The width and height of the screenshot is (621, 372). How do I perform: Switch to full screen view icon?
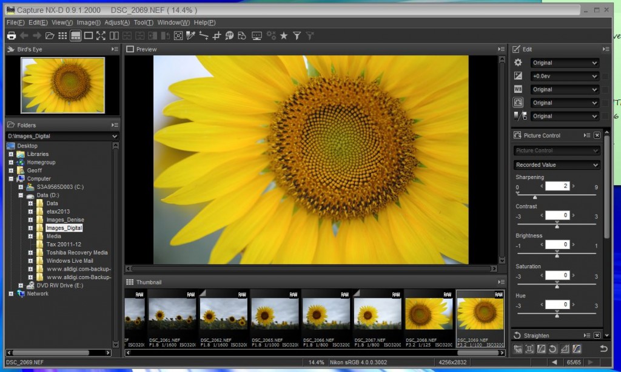pos(101,36)
